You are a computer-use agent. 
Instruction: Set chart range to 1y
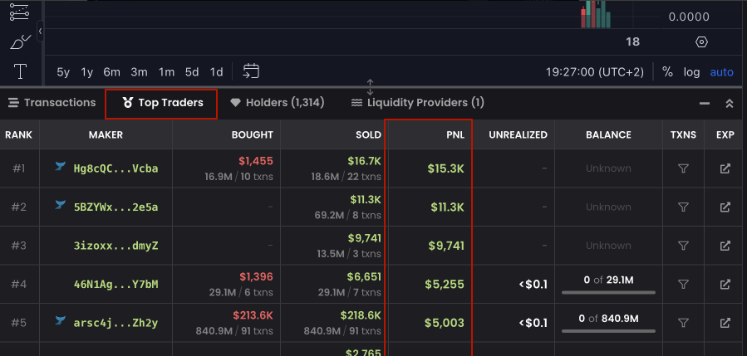(x=86, y=72)
